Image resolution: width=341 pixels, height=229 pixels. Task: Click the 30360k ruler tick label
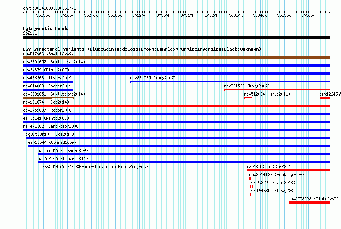(308, 15)
